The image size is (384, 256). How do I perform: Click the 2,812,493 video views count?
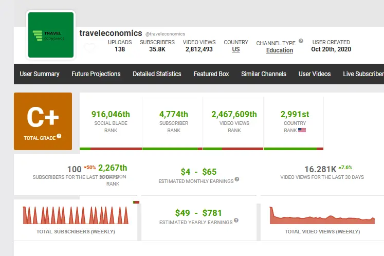click(199, 49)
